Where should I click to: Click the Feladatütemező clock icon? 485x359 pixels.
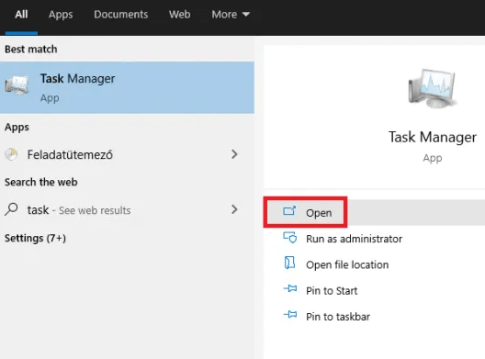11,154
